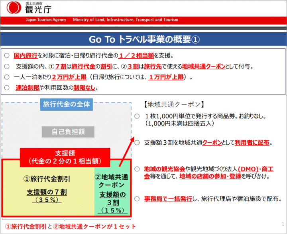
Task: Open the underlined 事務局で一括発行 text
Action: coord(169,199)
